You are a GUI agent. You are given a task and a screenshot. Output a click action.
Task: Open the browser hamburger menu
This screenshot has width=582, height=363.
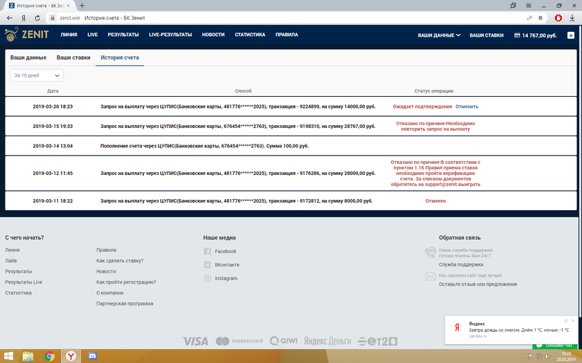coord(529,6)
